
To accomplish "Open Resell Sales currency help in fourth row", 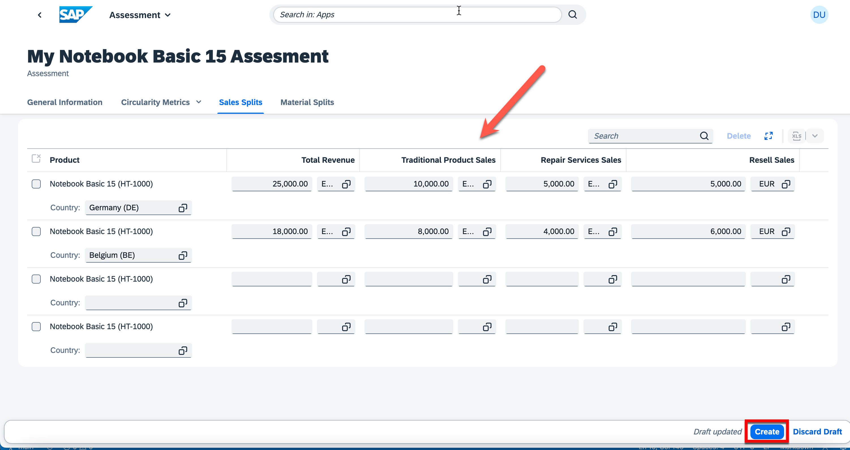I will pyautogui.click(x=786, y=327).
